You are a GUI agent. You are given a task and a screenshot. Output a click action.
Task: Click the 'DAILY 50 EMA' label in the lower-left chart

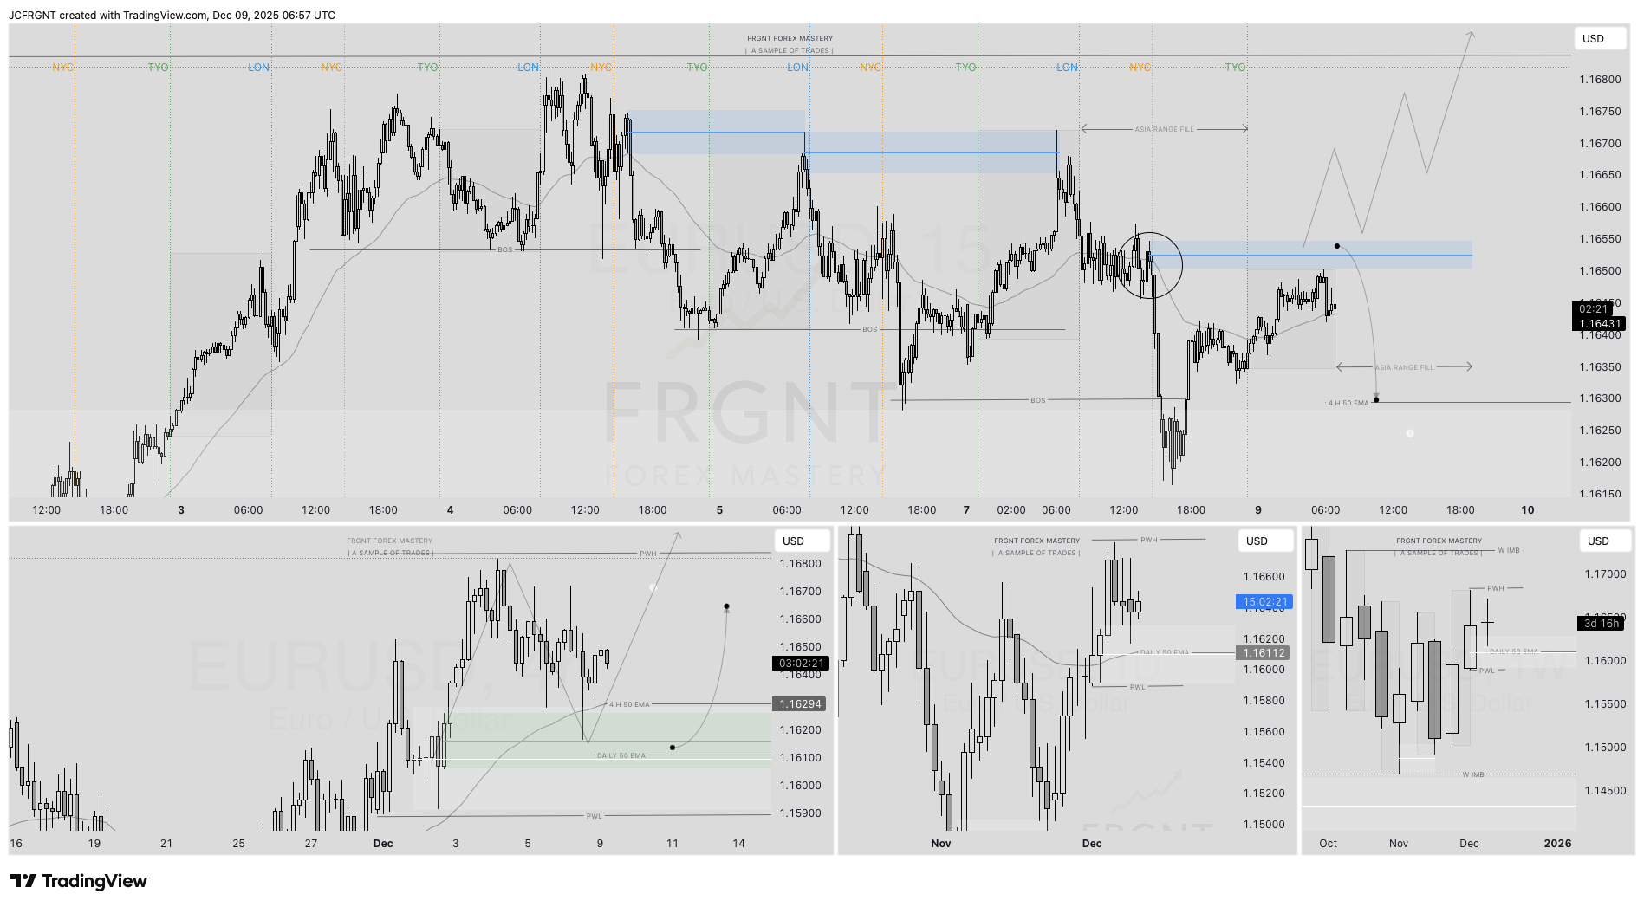[x=621, y=755]
